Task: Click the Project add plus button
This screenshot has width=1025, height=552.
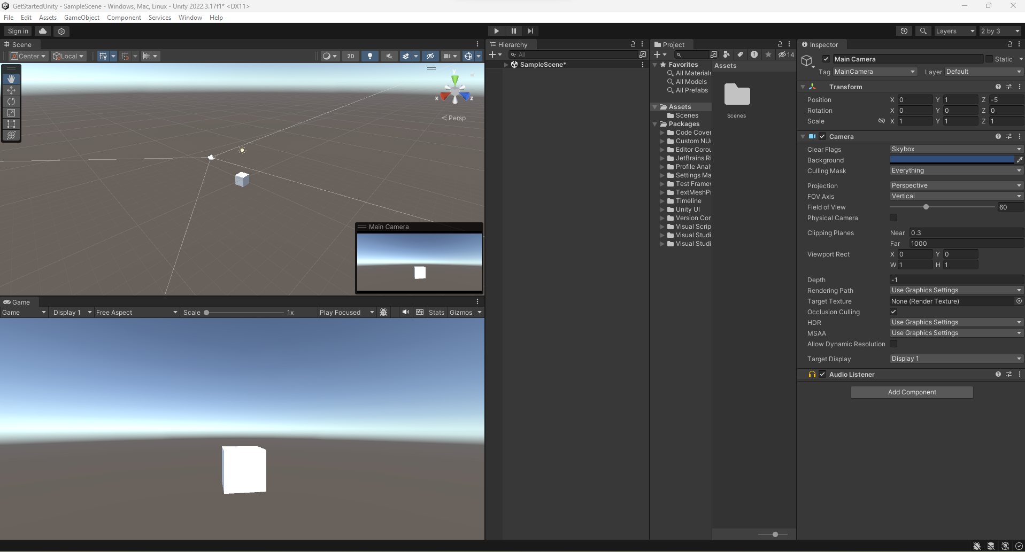Action: pos(660,55)
